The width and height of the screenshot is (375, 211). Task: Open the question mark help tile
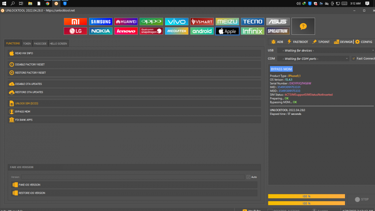point(303,26)
